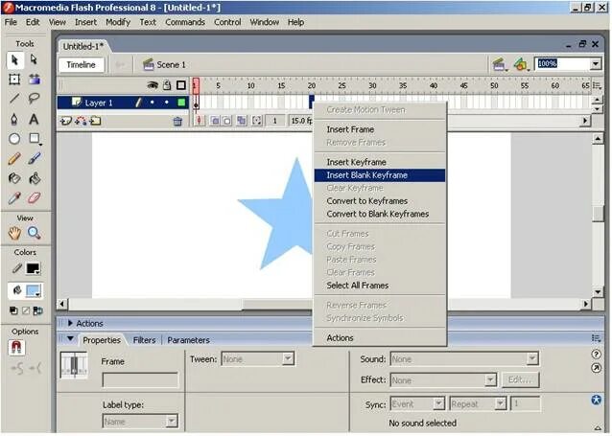The image size is (612, 436).
Task: Select the Ink Bottle tool
Action: tap(14, 178)
